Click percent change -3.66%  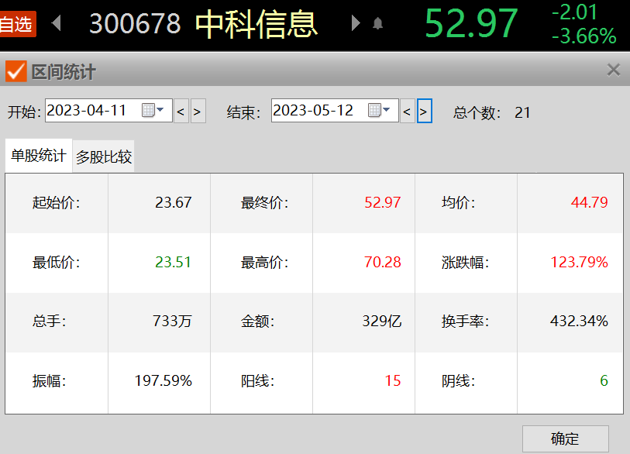click(584, 36)
